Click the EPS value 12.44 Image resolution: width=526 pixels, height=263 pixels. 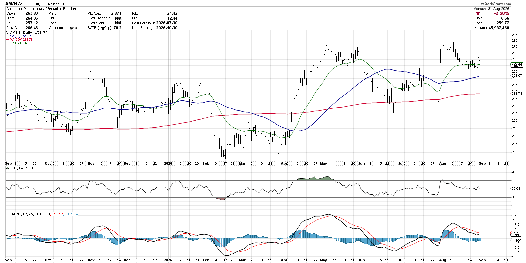point(172,18)
